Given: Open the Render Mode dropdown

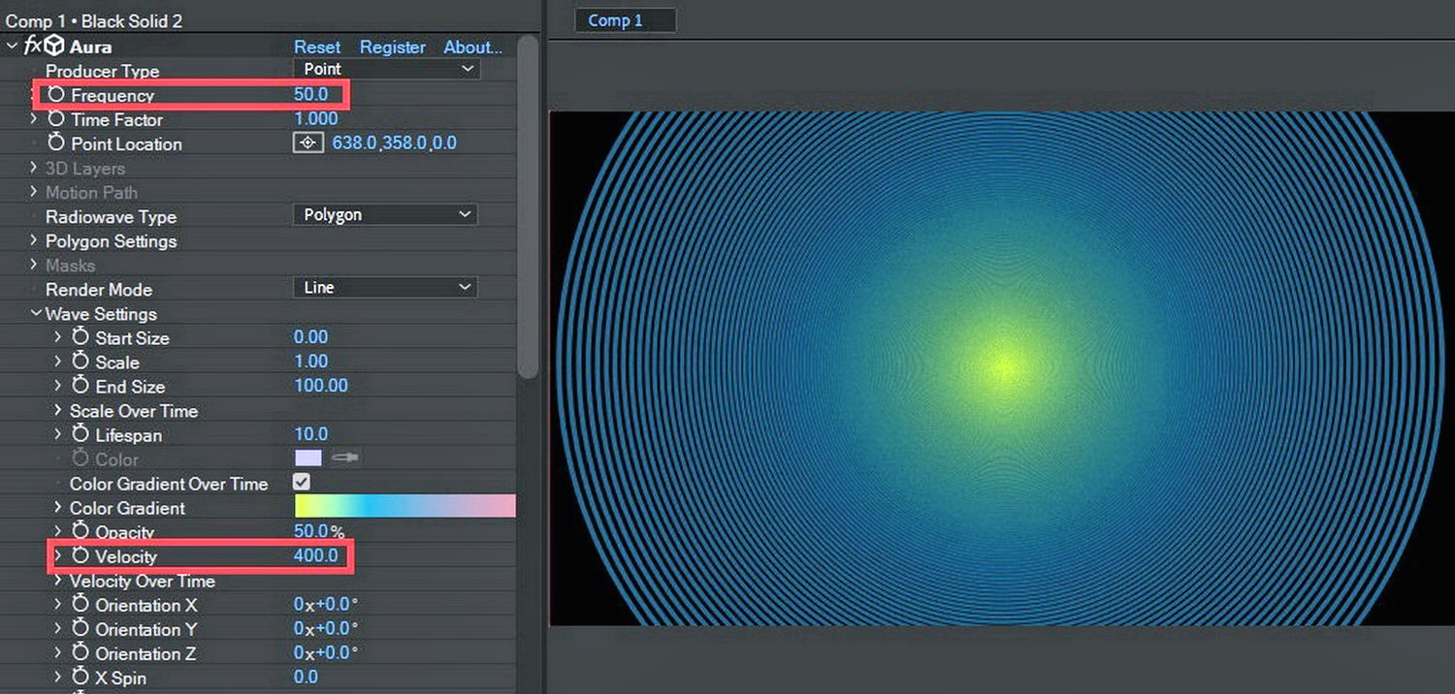Looking at the screenshot, I should tap(385, 287).
